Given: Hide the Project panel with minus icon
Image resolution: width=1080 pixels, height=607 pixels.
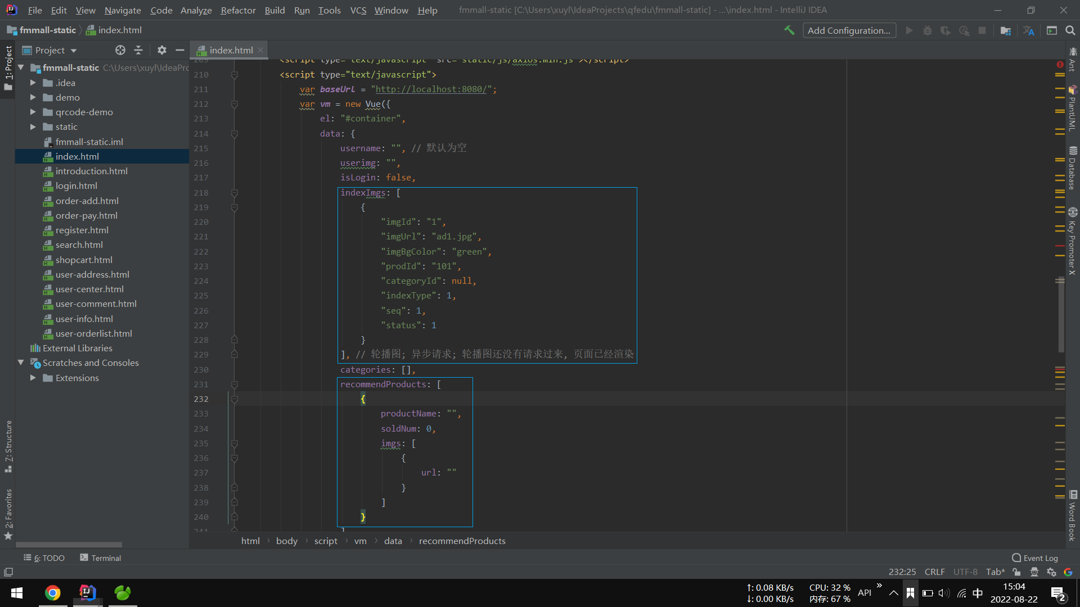Looking at the screenshot, I should point(180,50).
